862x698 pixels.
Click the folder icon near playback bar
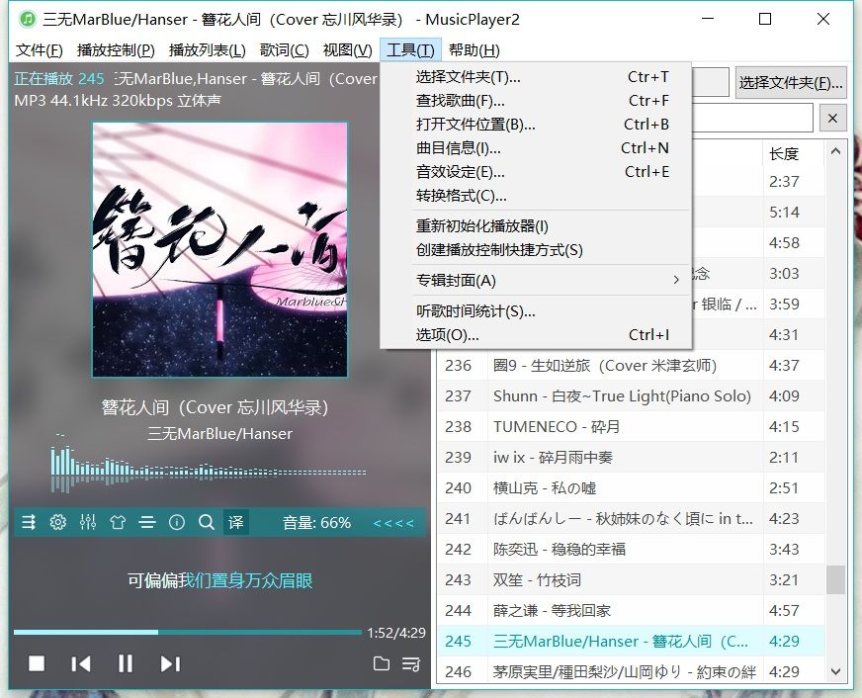[381, 663]
